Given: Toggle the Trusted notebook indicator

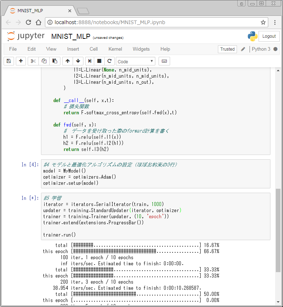Looking at the screenshot, I should click(227, 49).
